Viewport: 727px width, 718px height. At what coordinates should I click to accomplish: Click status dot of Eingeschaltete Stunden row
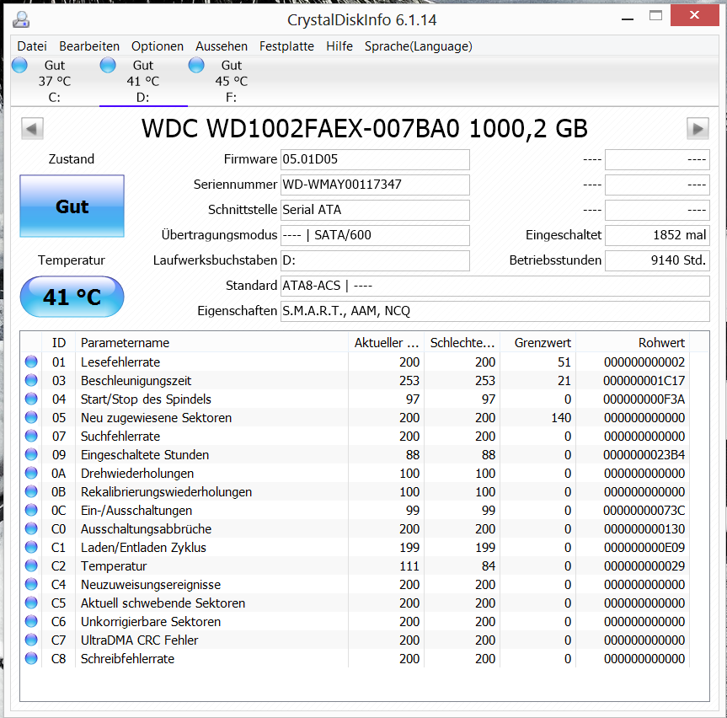(x=31, y=454)
